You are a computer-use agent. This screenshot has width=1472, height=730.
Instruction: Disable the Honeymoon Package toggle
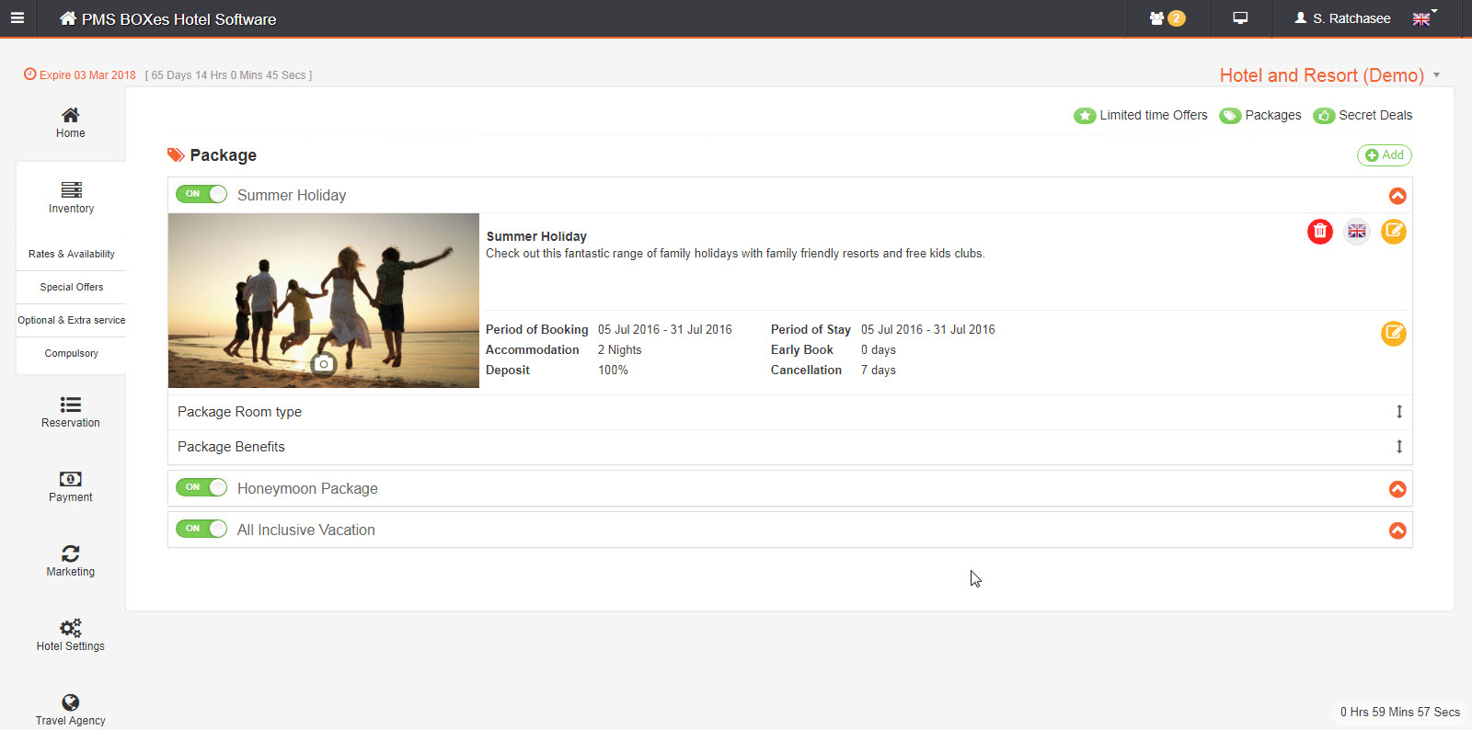click(x=201, y=487)
